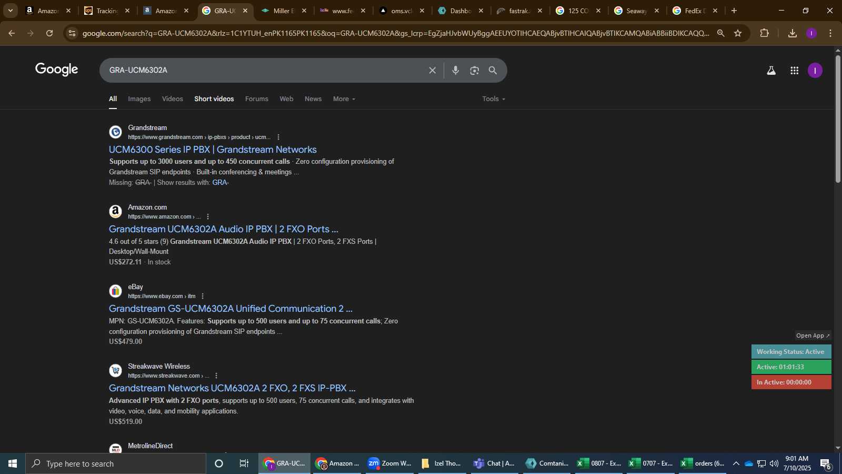The width and height of the screenshot is (842, 474).
Task: Open the Chrome three-dot menu
Action: click(x=830, y=33)
